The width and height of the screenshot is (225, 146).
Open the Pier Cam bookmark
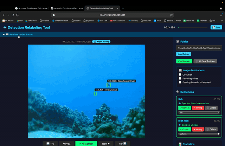point(102,21)
